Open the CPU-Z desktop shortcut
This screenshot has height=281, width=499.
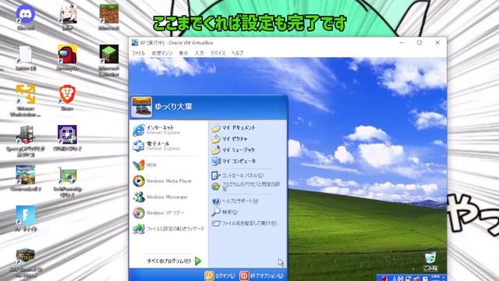pyautogui.click(x=67, y=138)
